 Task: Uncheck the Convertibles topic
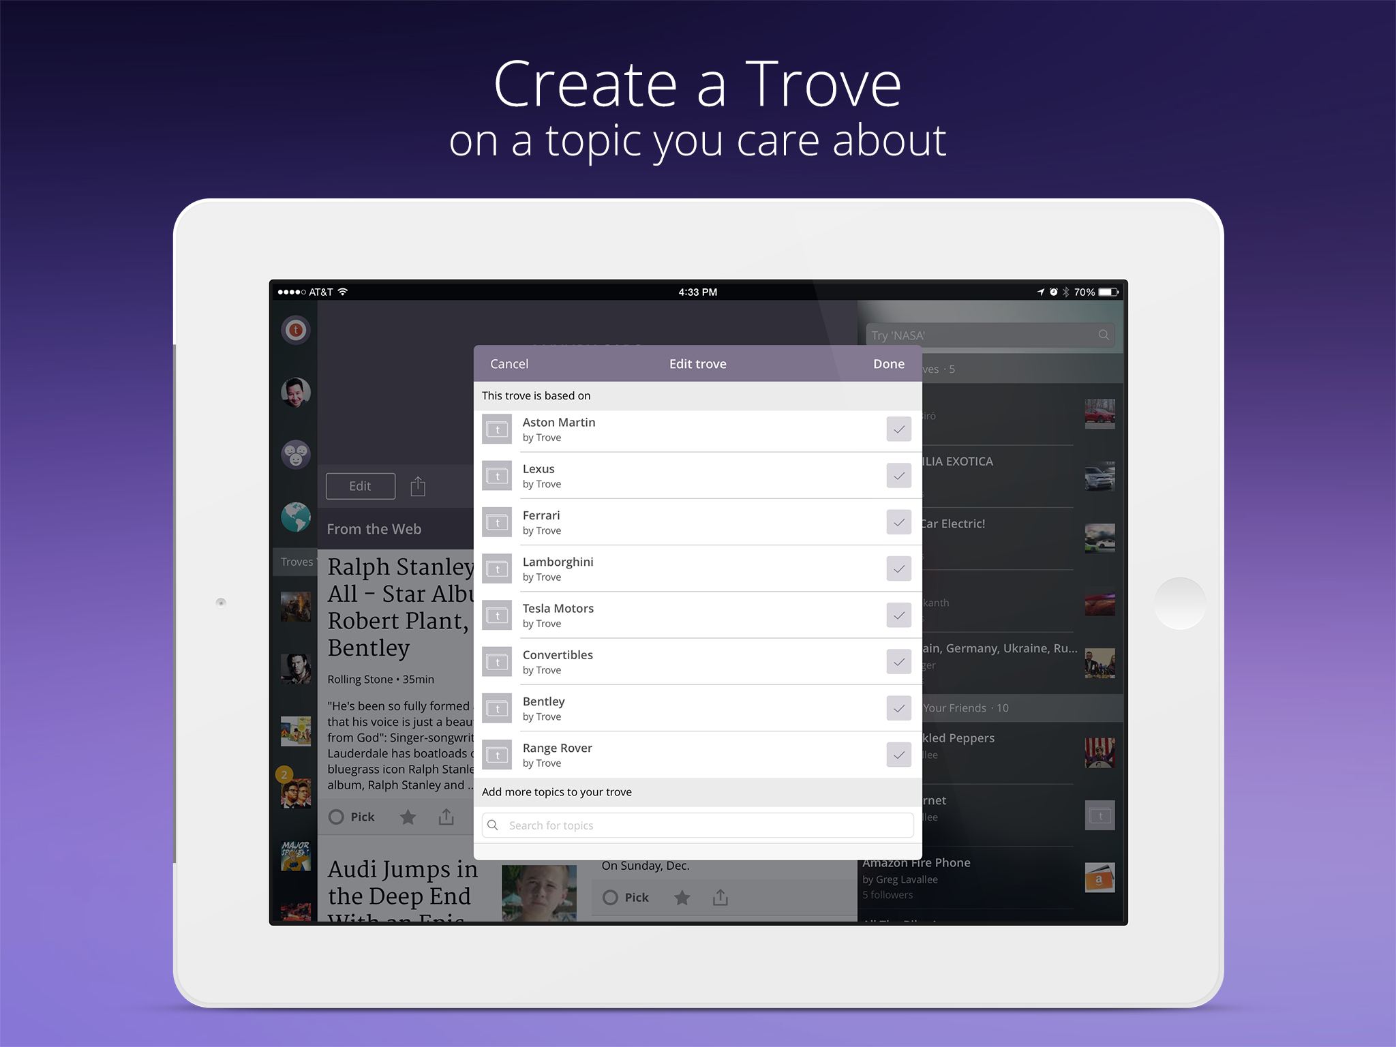point(899,662)
